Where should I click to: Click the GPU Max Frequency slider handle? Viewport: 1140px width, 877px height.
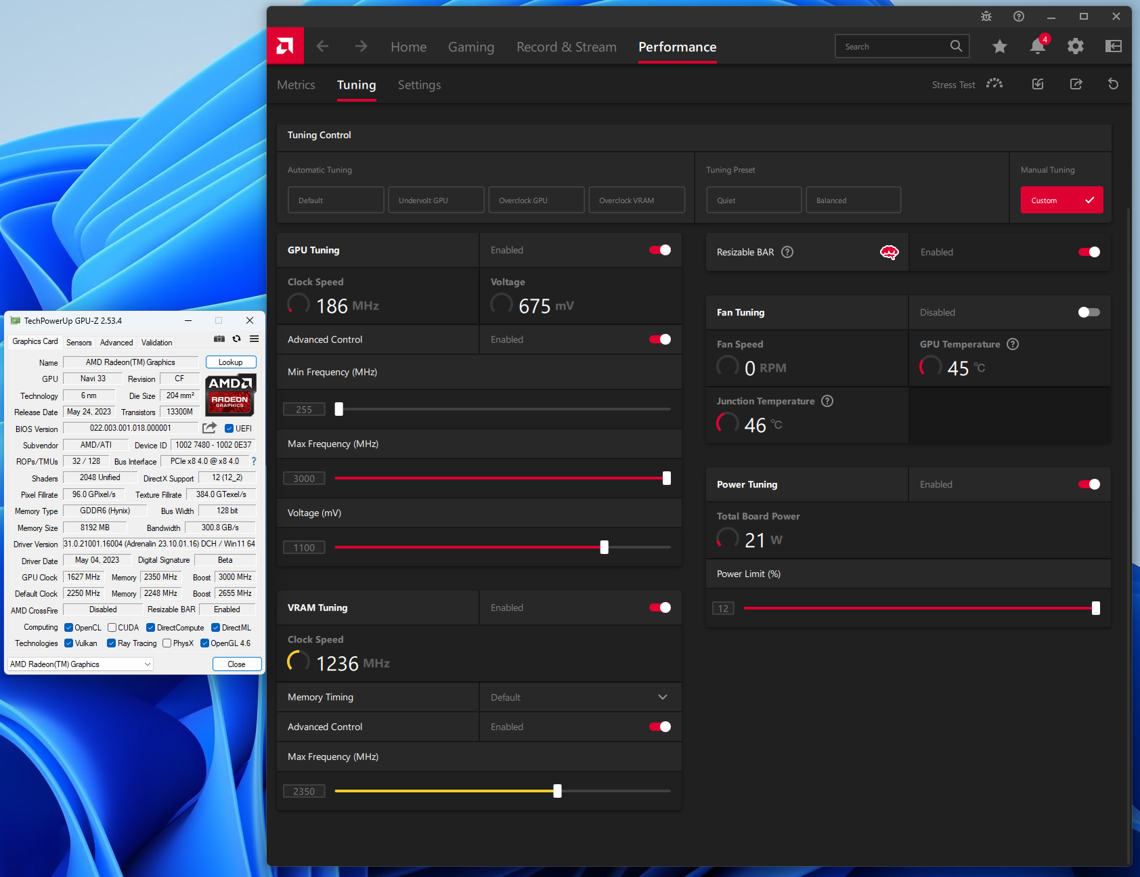[x=667, y=478]
